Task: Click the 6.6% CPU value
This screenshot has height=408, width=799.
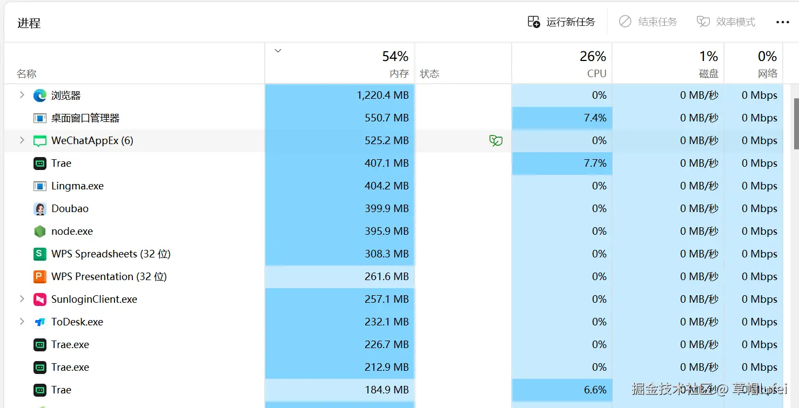Action: coord(595,390)
